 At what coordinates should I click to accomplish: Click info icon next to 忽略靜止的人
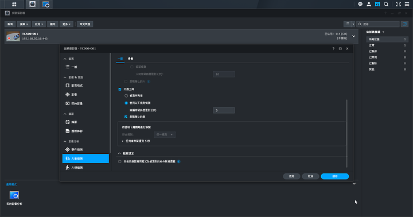coord(149,82)
